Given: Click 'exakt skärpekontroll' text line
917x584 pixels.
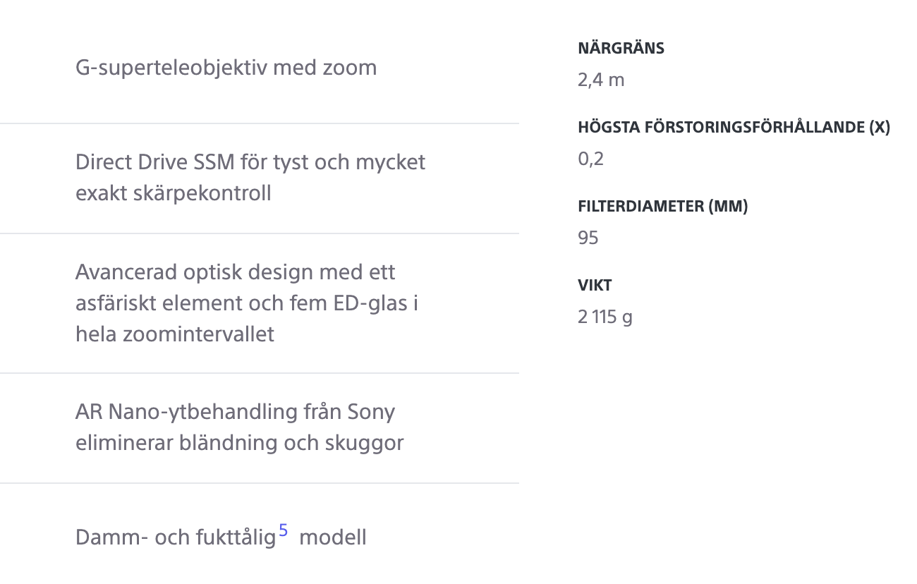Looking at the screenshot, I should pos(174,193).
